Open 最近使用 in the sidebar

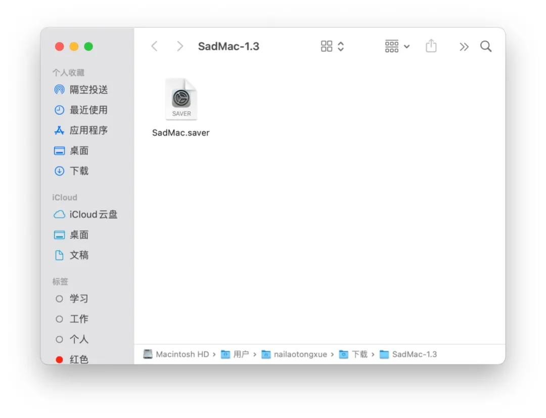pos(81,110)
